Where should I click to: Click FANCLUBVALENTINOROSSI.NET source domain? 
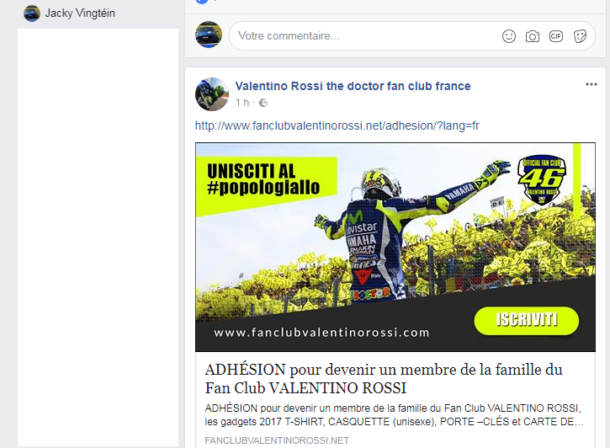pos(277,440)
